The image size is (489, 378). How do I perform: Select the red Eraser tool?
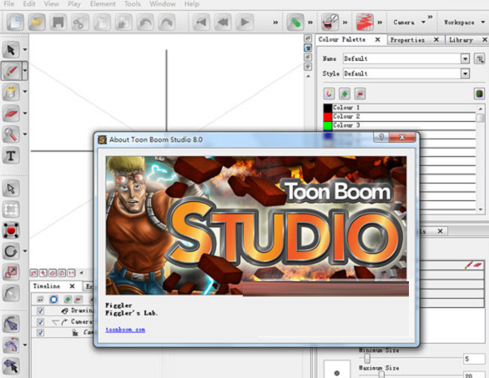point(11,113)
